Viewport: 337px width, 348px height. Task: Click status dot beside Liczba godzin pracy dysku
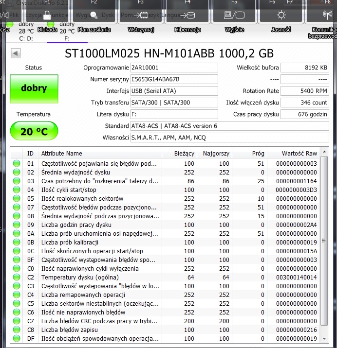coord(17,225)
